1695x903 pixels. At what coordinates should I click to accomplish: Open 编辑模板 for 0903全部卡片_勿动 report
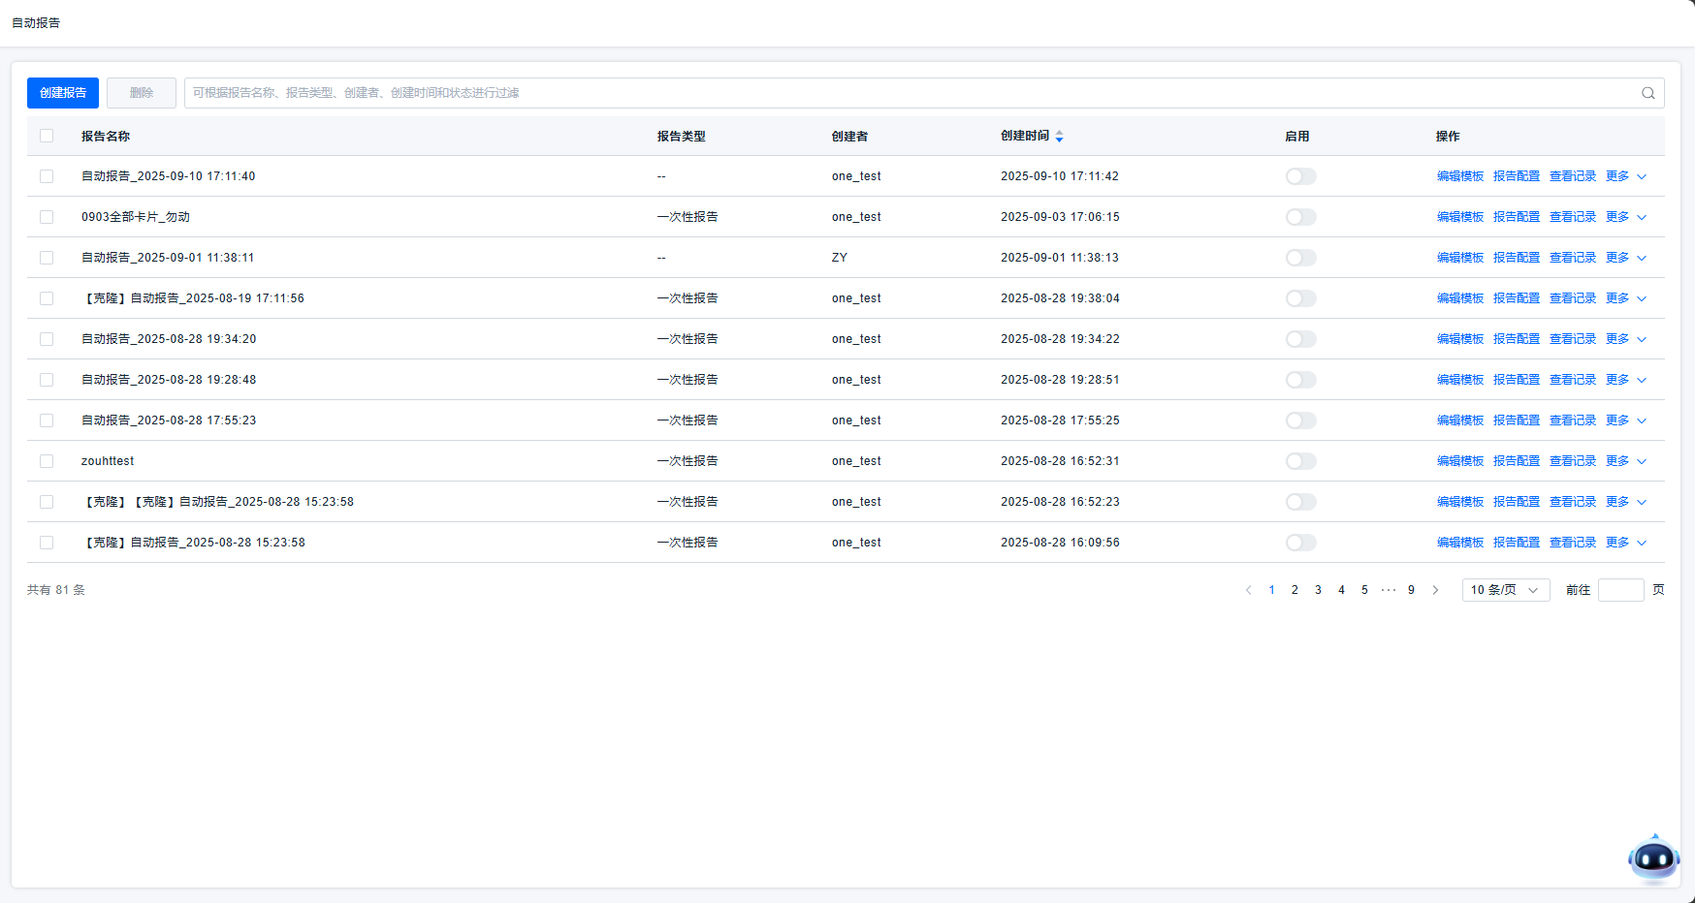[x=1459, y=217]
